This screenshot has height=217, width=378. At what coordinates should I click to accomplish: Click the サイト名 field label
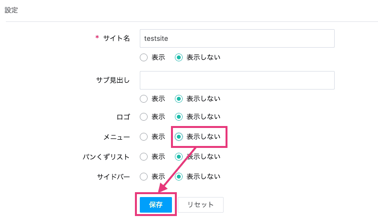coord(116,38)
